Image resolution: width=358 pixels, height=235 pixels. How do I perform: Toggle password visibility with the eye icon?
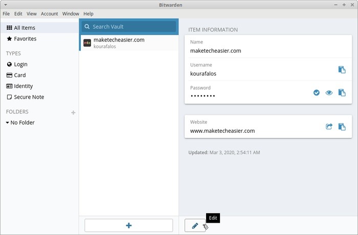[329, 92]
